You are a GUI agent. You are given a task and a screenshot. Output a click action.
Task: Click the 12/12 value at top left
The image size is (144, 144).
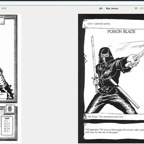(4, 8)
